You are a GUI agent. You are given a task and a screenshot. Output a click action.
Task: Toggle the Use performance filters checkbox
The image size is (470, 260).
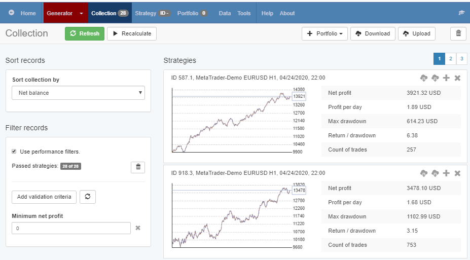(14, 152)
